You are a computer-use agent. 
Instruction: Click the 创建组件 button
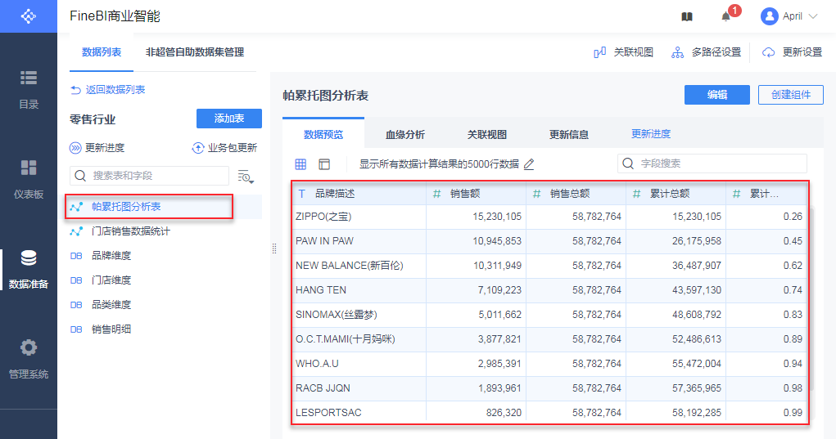point(790,95)
